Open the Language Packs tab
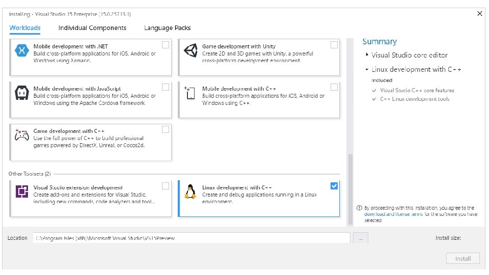The image size is (489, 275). [x=167, y=28]
